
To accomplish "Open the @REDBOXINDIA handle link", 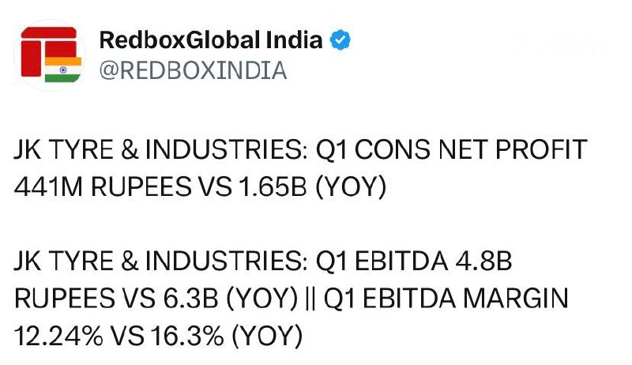I will click(x=193, y=70).
